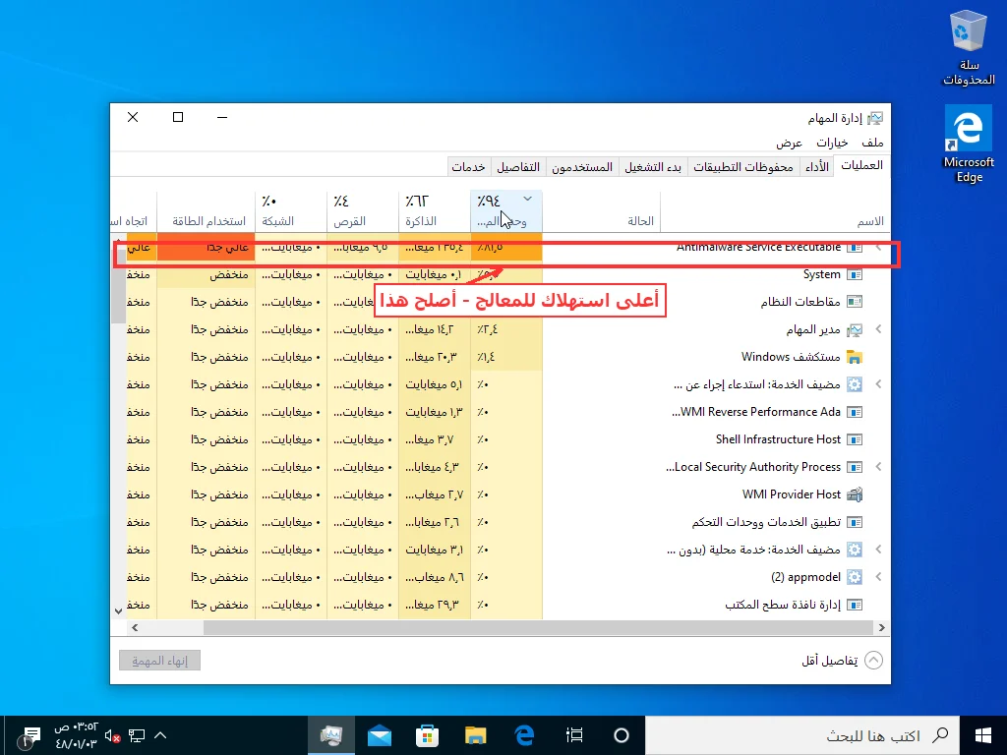Click the gear icon of مضيف الخدمة: خدمة محلية
Image resolution: width=1007 pixels, height=755 pixels.
855,551
